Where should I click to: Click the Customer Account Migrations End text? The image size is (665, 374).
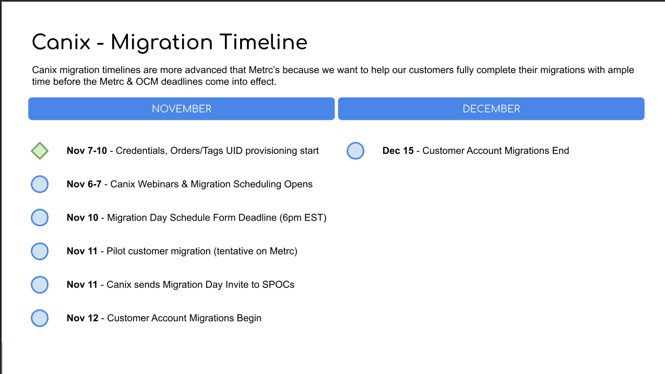tap(476, 151)
